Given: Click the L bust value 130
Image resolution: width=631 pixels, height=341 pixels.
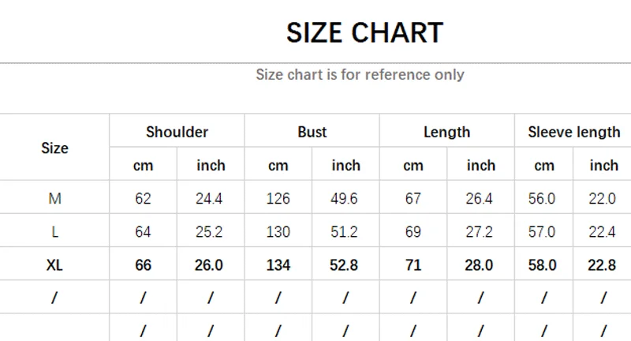Looking at the screenshot, I should click(x=278, y=232).
